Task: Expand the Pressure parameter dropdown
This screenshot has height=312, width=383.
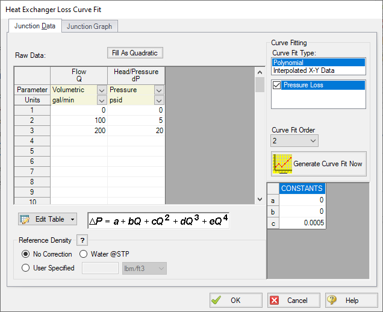Action: (159, 90)
